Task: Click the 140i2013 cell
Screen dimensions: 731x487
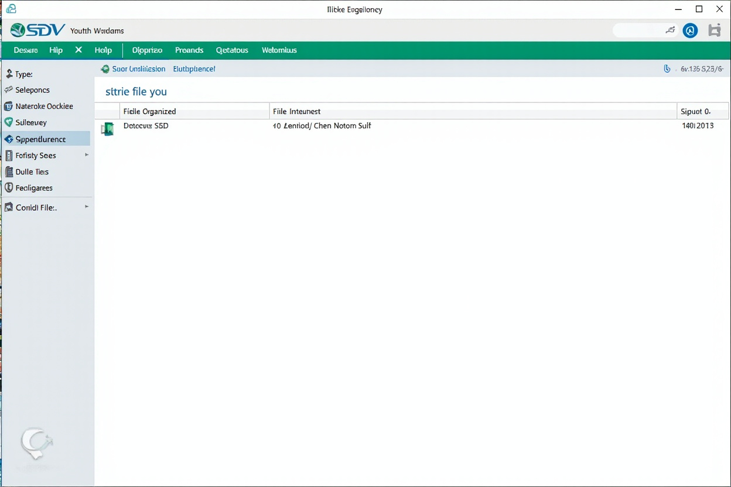Action: click(x=698, y=126)
